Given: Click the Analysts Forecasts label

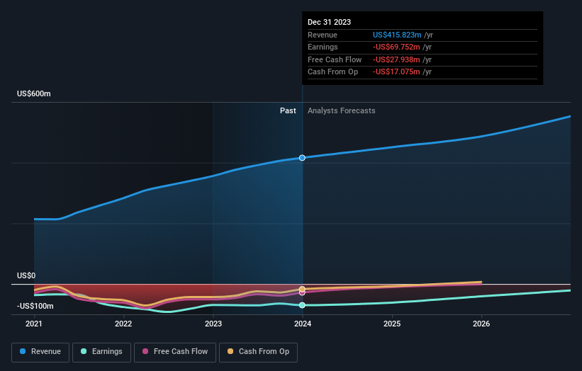Looking at the screenshot, I should click(x=342, y=111).
